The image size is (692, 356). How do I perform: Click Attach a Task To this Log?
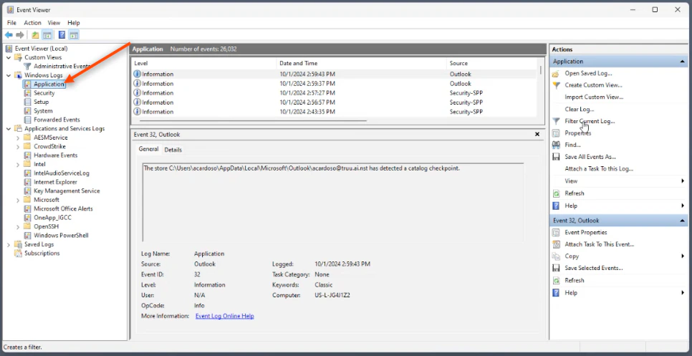[599, 168]
